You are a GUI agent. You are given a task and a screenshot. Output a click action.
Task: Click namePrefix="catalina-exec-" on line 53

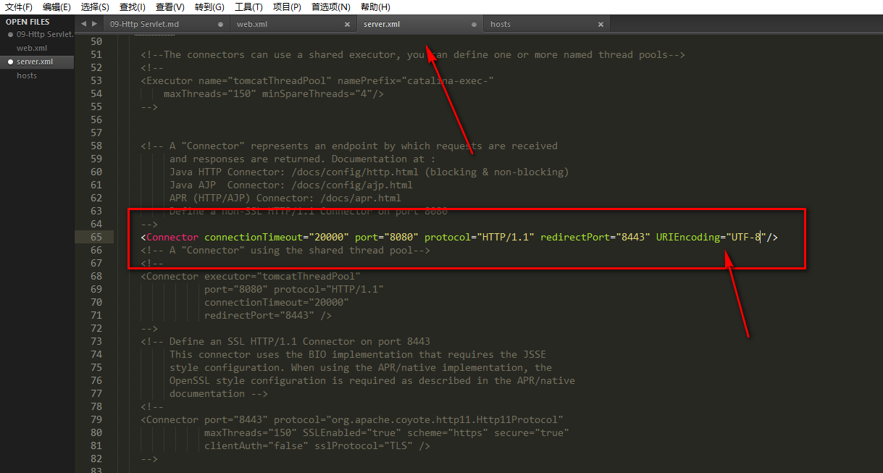point(416,80)
